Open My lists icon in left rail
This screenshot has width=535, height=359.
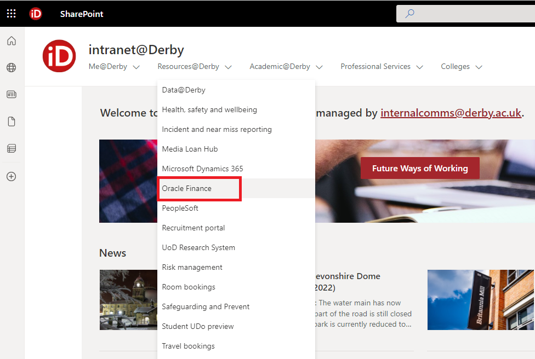click(x=12, y=148)
